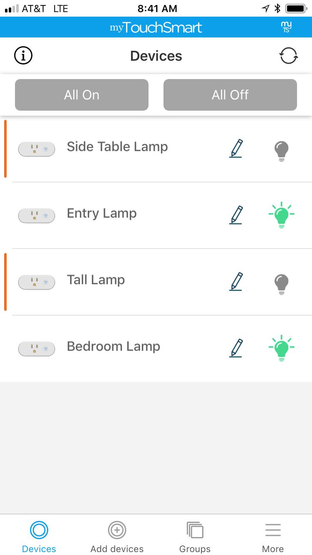Image resolution: width=312 pixels, height=555 pixels.
Task: Open the info icon beside Devices
Action: [x=23, y=55]
